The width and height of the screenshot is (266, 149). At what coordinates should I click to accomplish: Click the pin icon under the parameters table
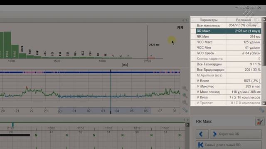click(x=261, y=110)
